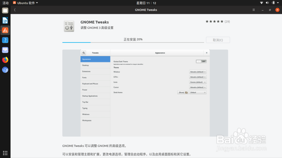The image size is (282, 158).
Task: Select Appearance in Tweaks sidebar
Action: click(x=95, y=59)
